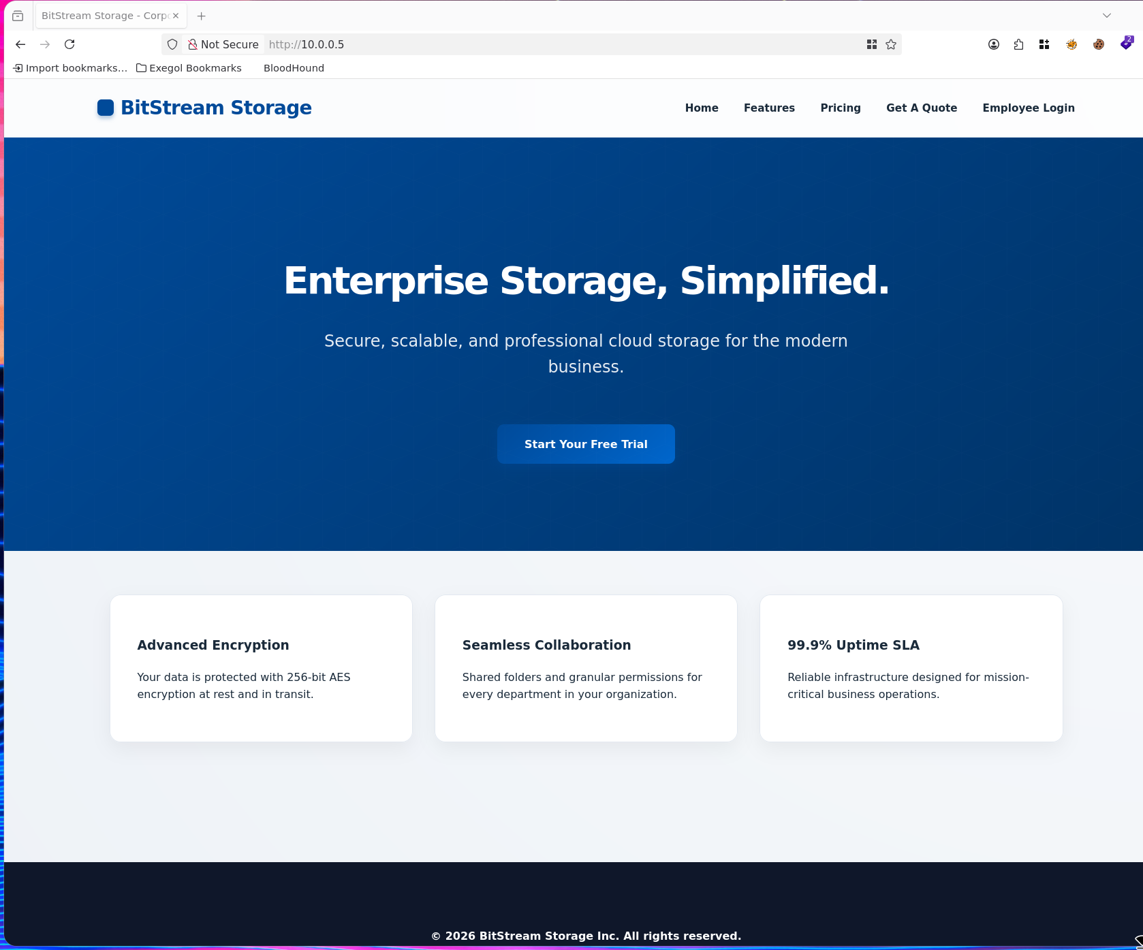The height and width of the screenshot is (950, 1143).
Task: Click the BitStream Storage brand name
Action: (216, 108)
